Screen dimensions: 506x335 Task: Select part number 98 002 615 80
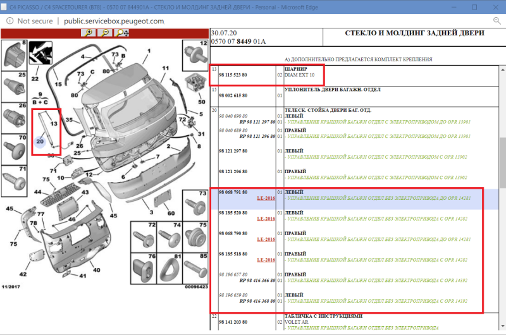pos(233,95)
